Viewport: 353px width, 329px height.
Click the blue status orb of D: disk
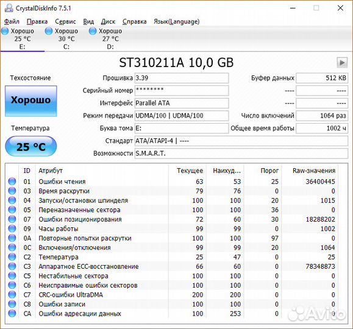click(x=93, y=31)
